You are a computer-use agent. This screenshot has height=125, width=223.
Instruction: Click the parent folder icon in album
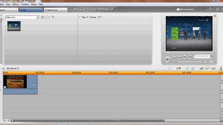43,17
